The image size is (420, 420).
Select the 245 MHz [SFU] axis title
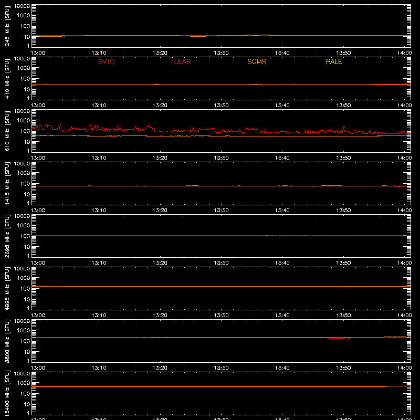(7, 26)
